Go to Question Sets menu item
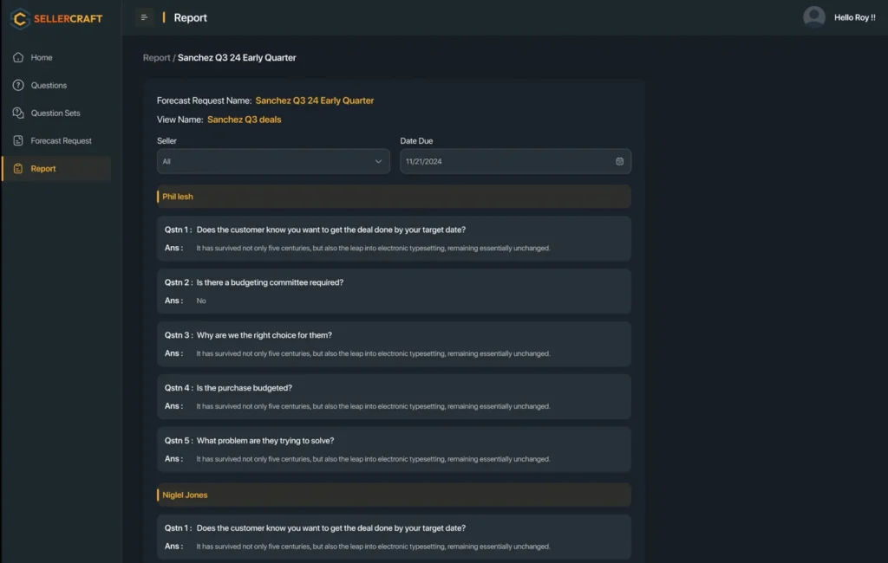Screen dimensions: 888x563 [55, 113]
